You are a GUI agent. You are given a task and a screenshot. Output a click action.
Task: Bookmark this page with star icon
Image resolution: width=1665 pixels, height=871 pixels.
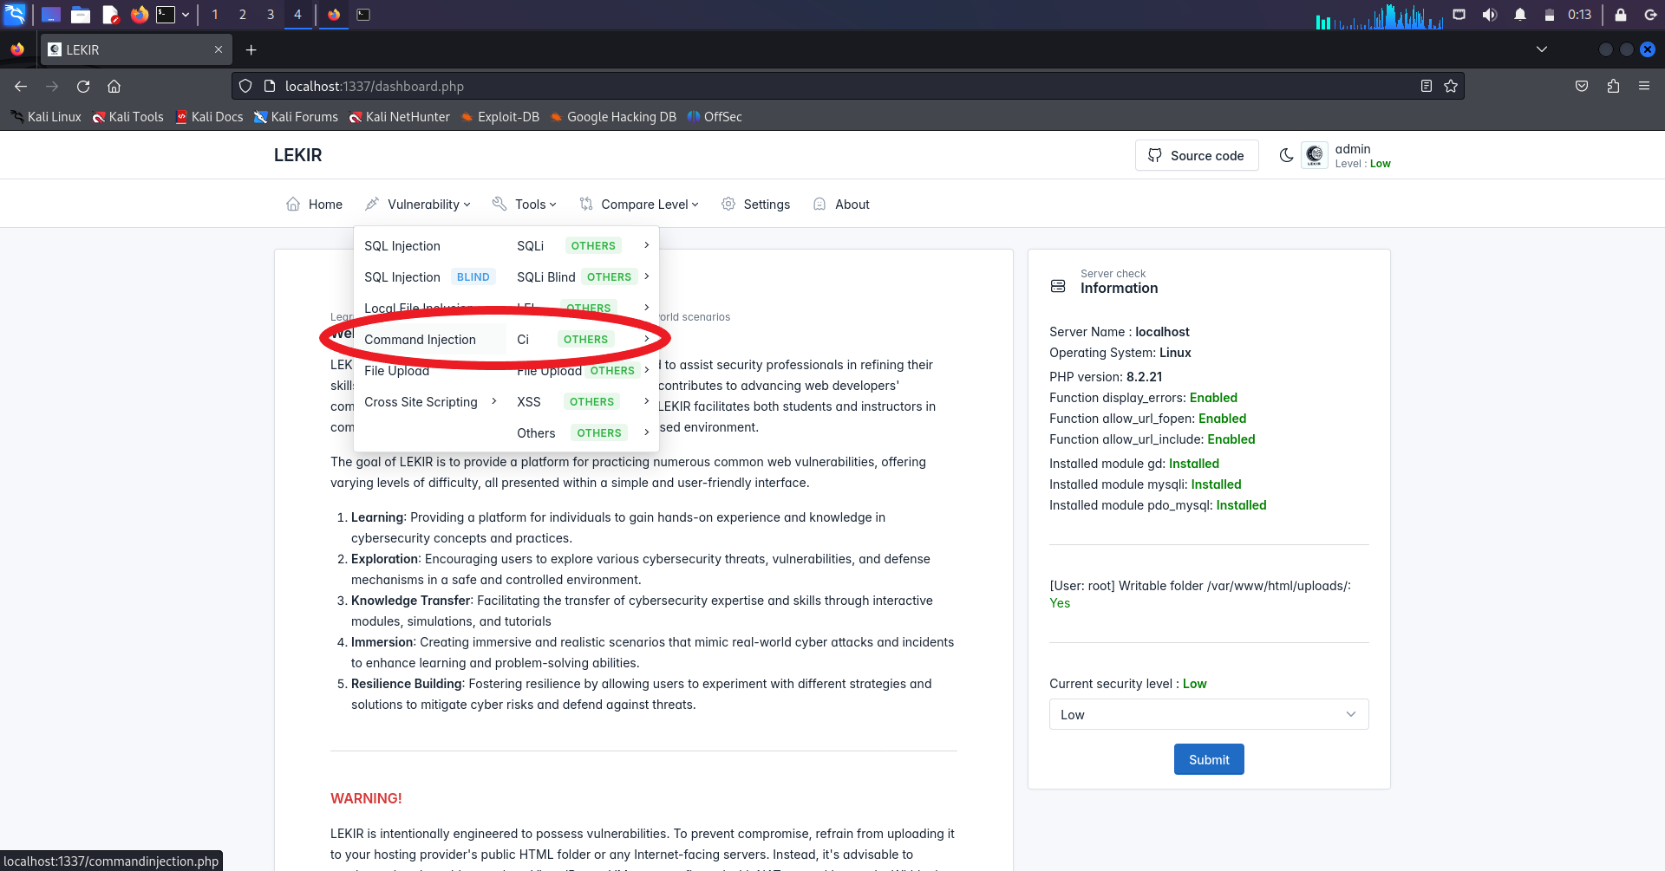1451,87
